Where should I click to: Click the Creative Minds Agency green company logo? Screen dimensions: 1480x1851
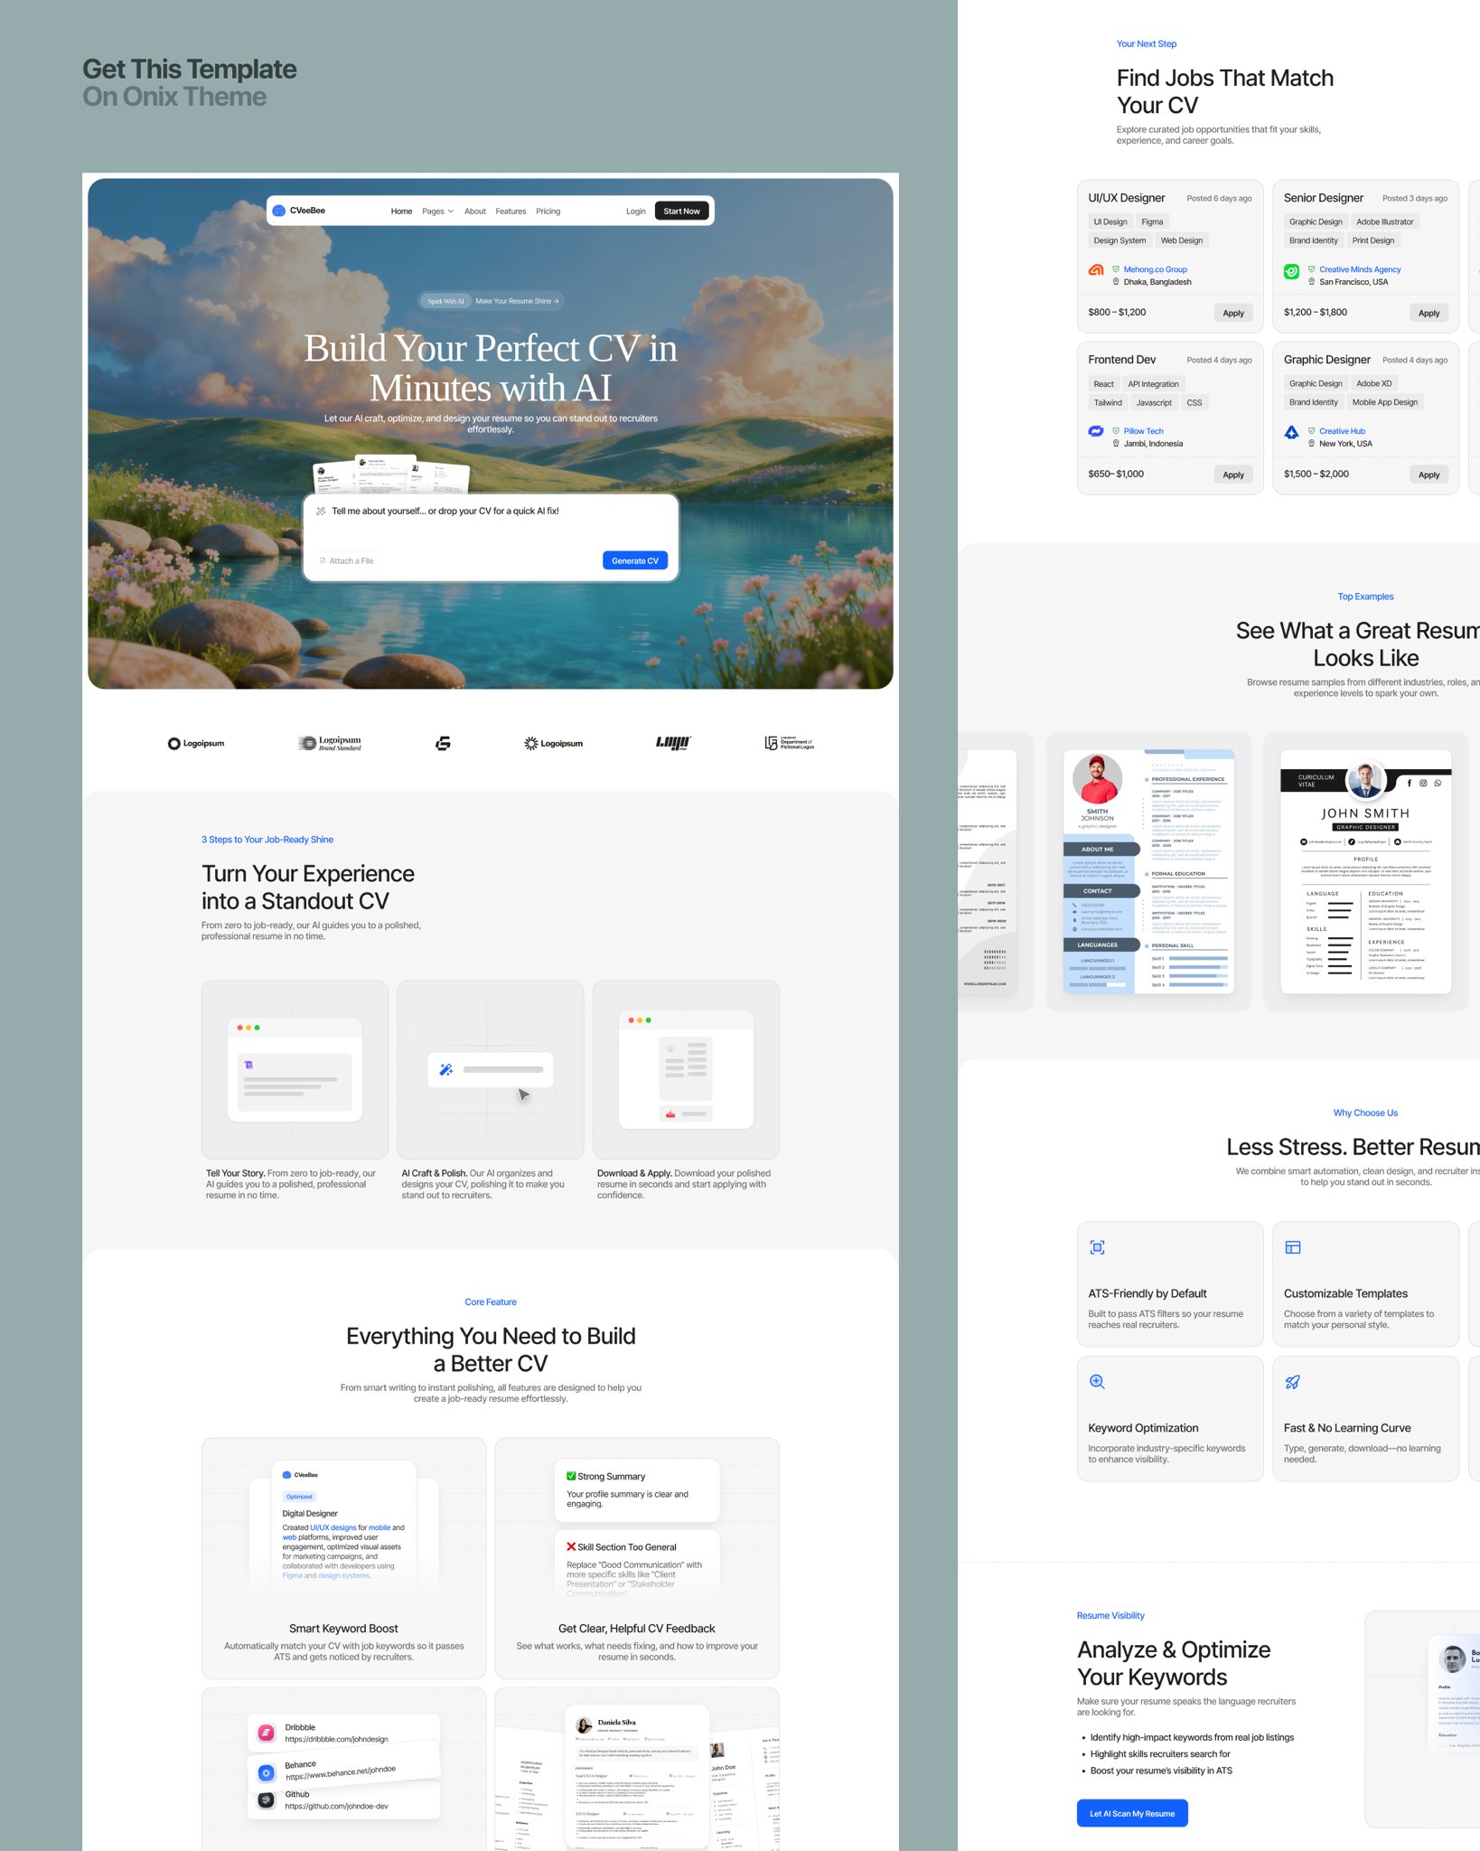click(1292, 271)
